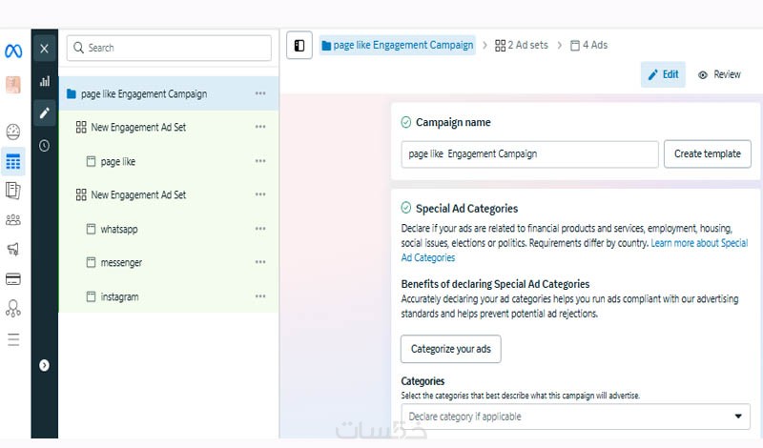Open the bar chart performance view

pos(44,81)
